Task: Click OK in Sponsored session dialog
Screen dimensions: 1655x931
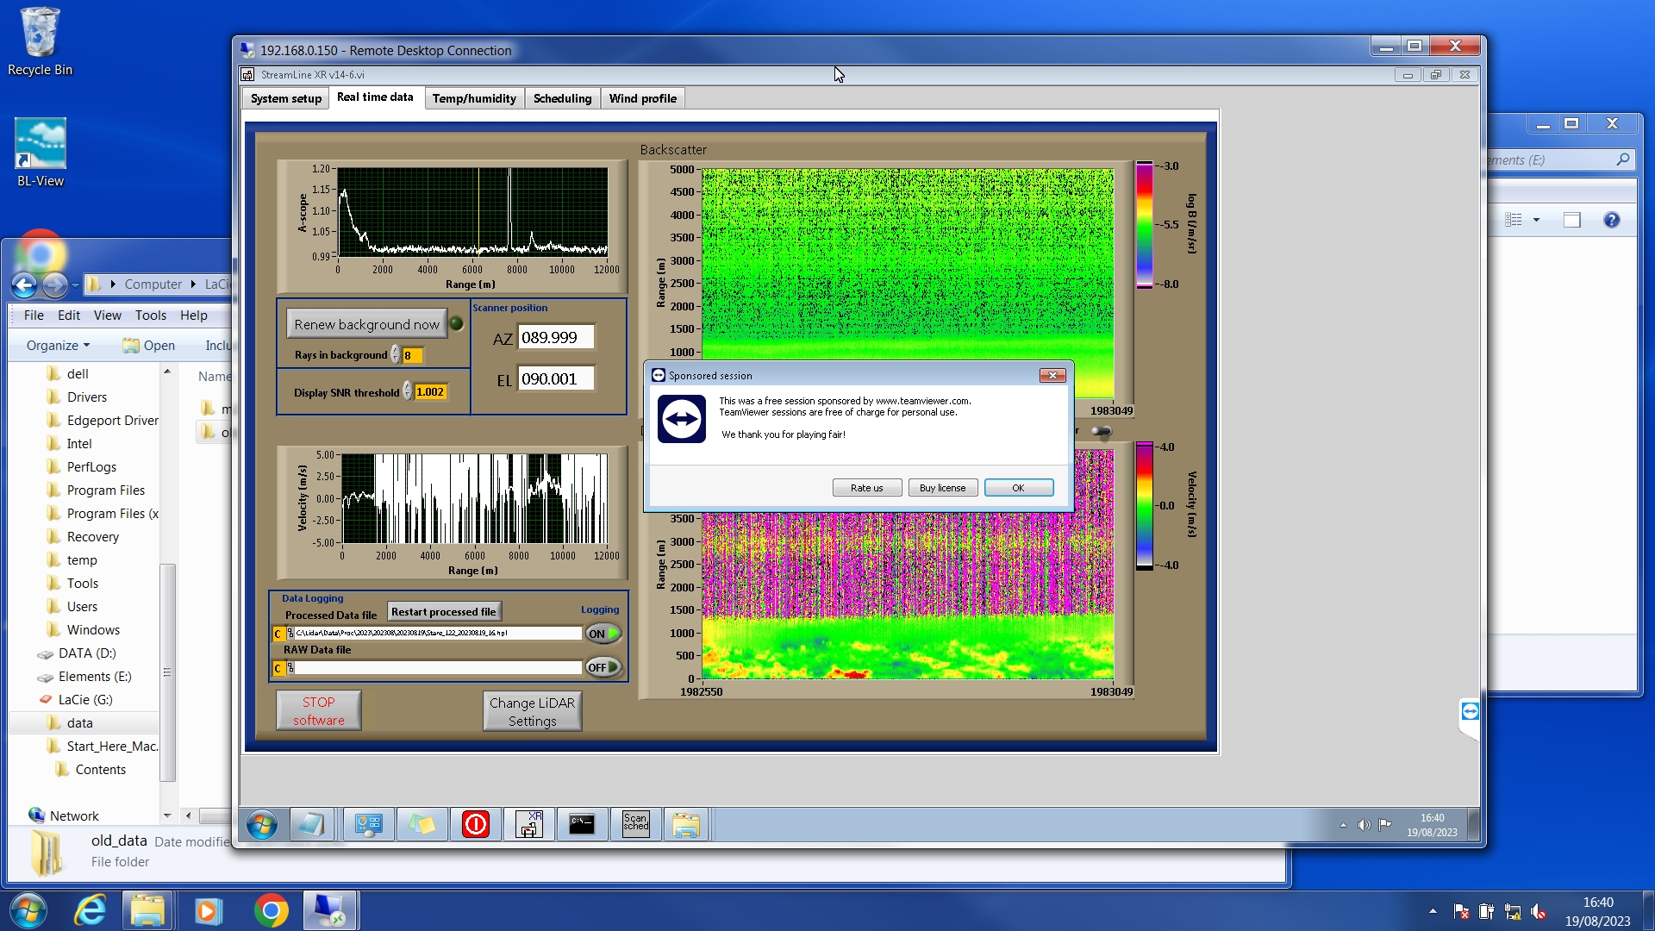Action: coord(1018,488)
